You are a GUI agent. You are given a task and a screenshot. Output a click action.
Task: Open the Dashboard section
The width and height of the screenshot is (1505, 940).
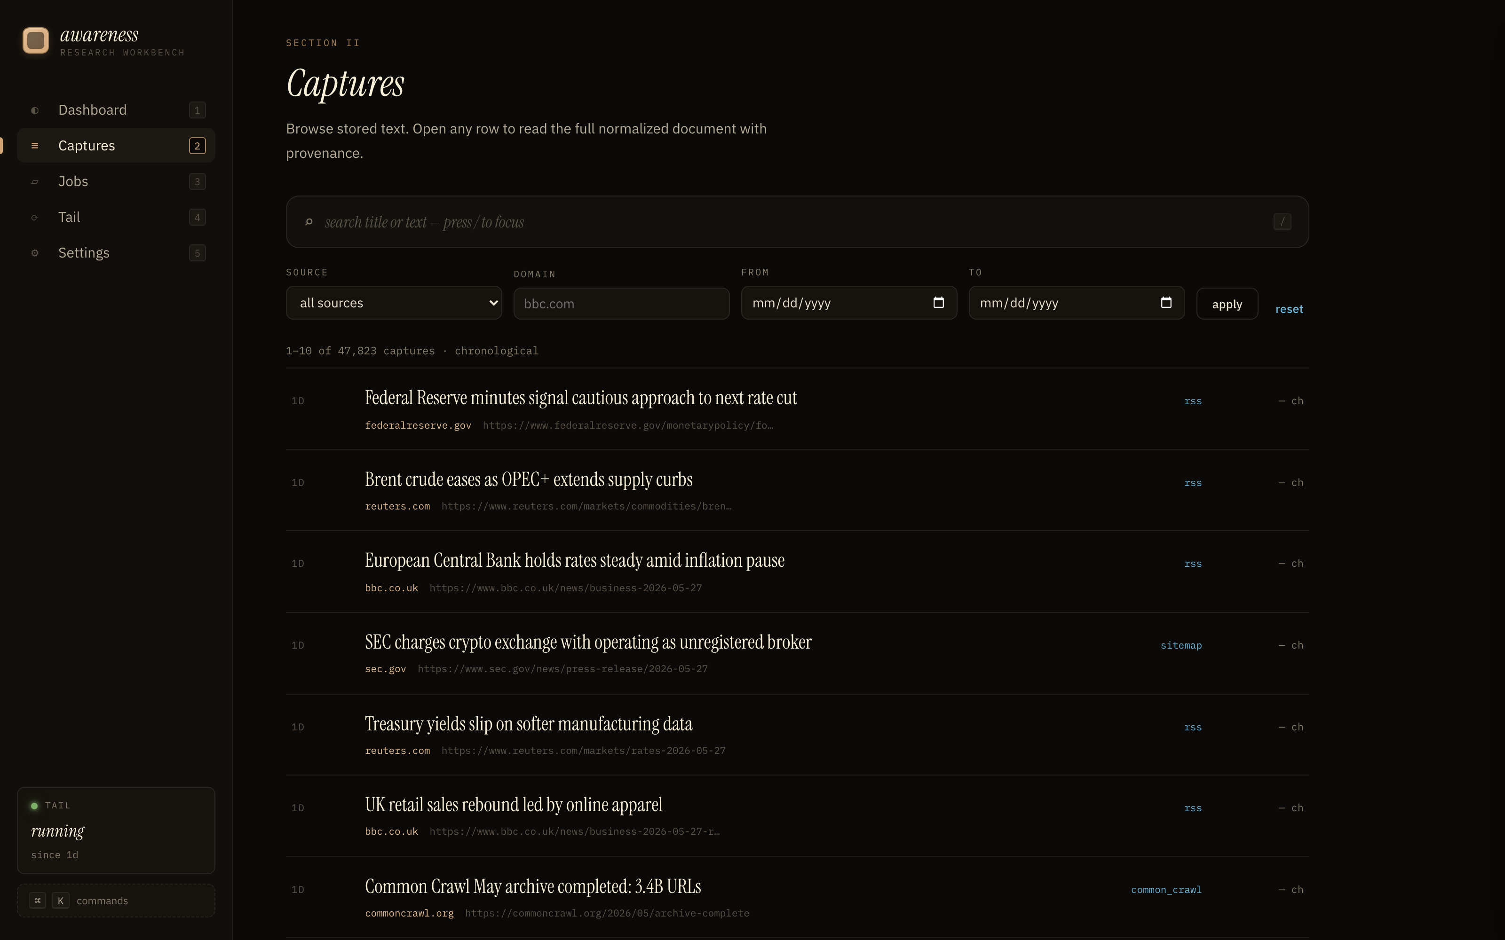click(116, 110)
